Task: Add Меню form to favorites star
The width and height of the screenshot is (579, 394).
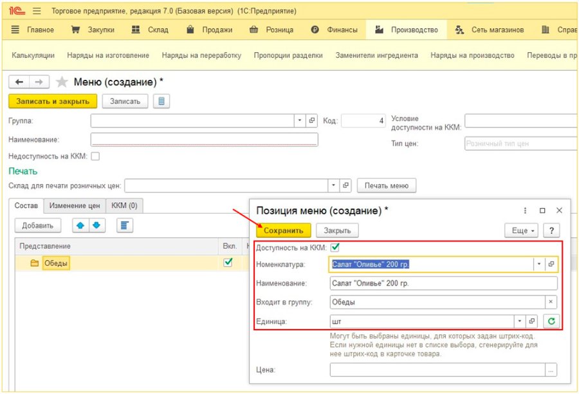Action: coord(62,82)
